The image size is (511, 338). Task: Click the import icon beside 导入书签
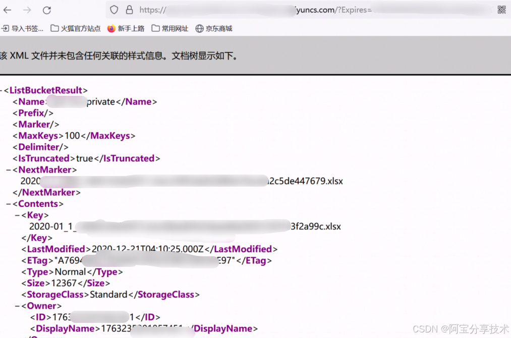tap(5, 29)
